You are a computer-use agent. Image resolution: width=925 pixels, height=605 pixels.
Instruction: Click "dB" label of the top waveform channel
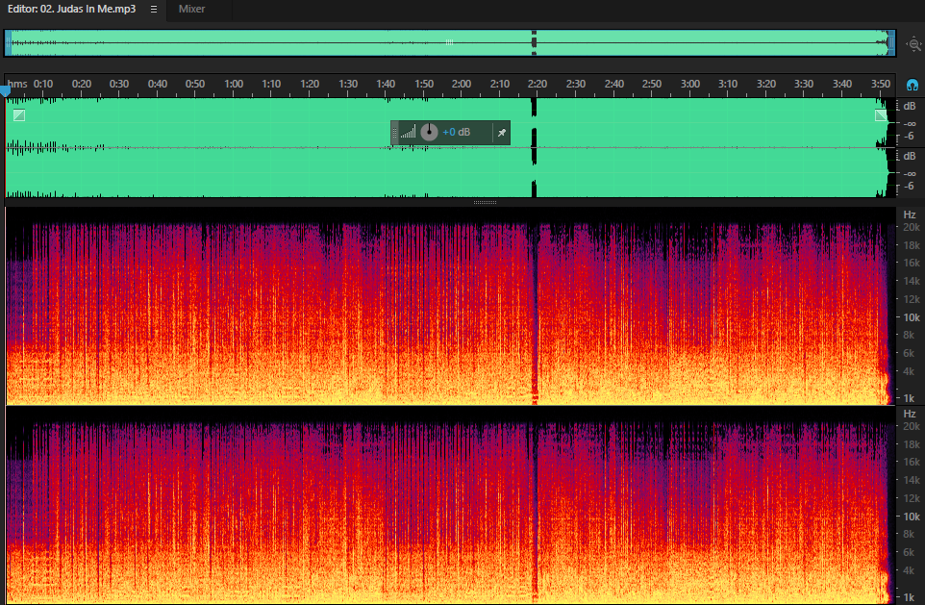click(909, 106)
